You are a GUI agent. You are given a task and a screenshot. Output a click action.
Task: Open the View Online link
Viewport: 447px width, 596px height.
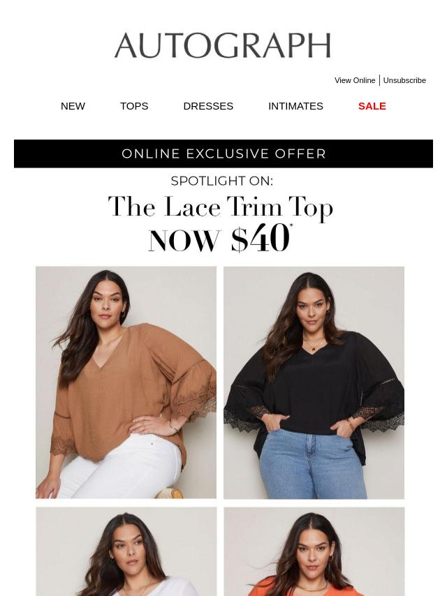tap(355, 80)
